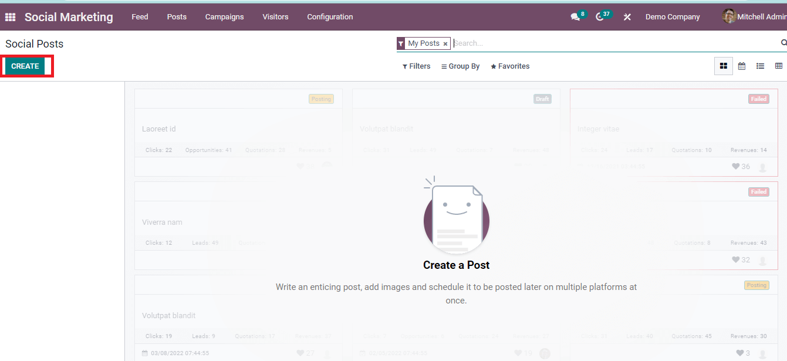The height and width of the screenshot is (361, 787).
Task: Select the Clicks: 22 statistic
Action: click(x=158, y=150)
